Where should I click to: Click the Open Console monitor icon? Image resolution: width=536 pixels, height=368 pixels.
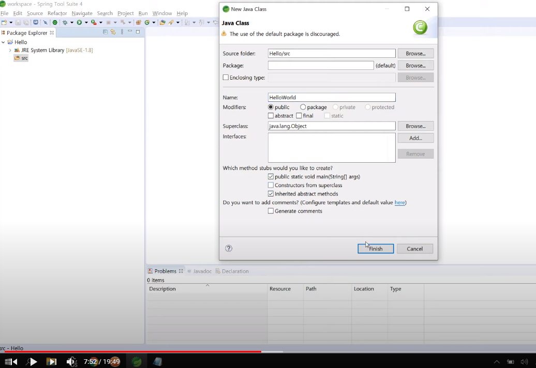coord(36,22)
